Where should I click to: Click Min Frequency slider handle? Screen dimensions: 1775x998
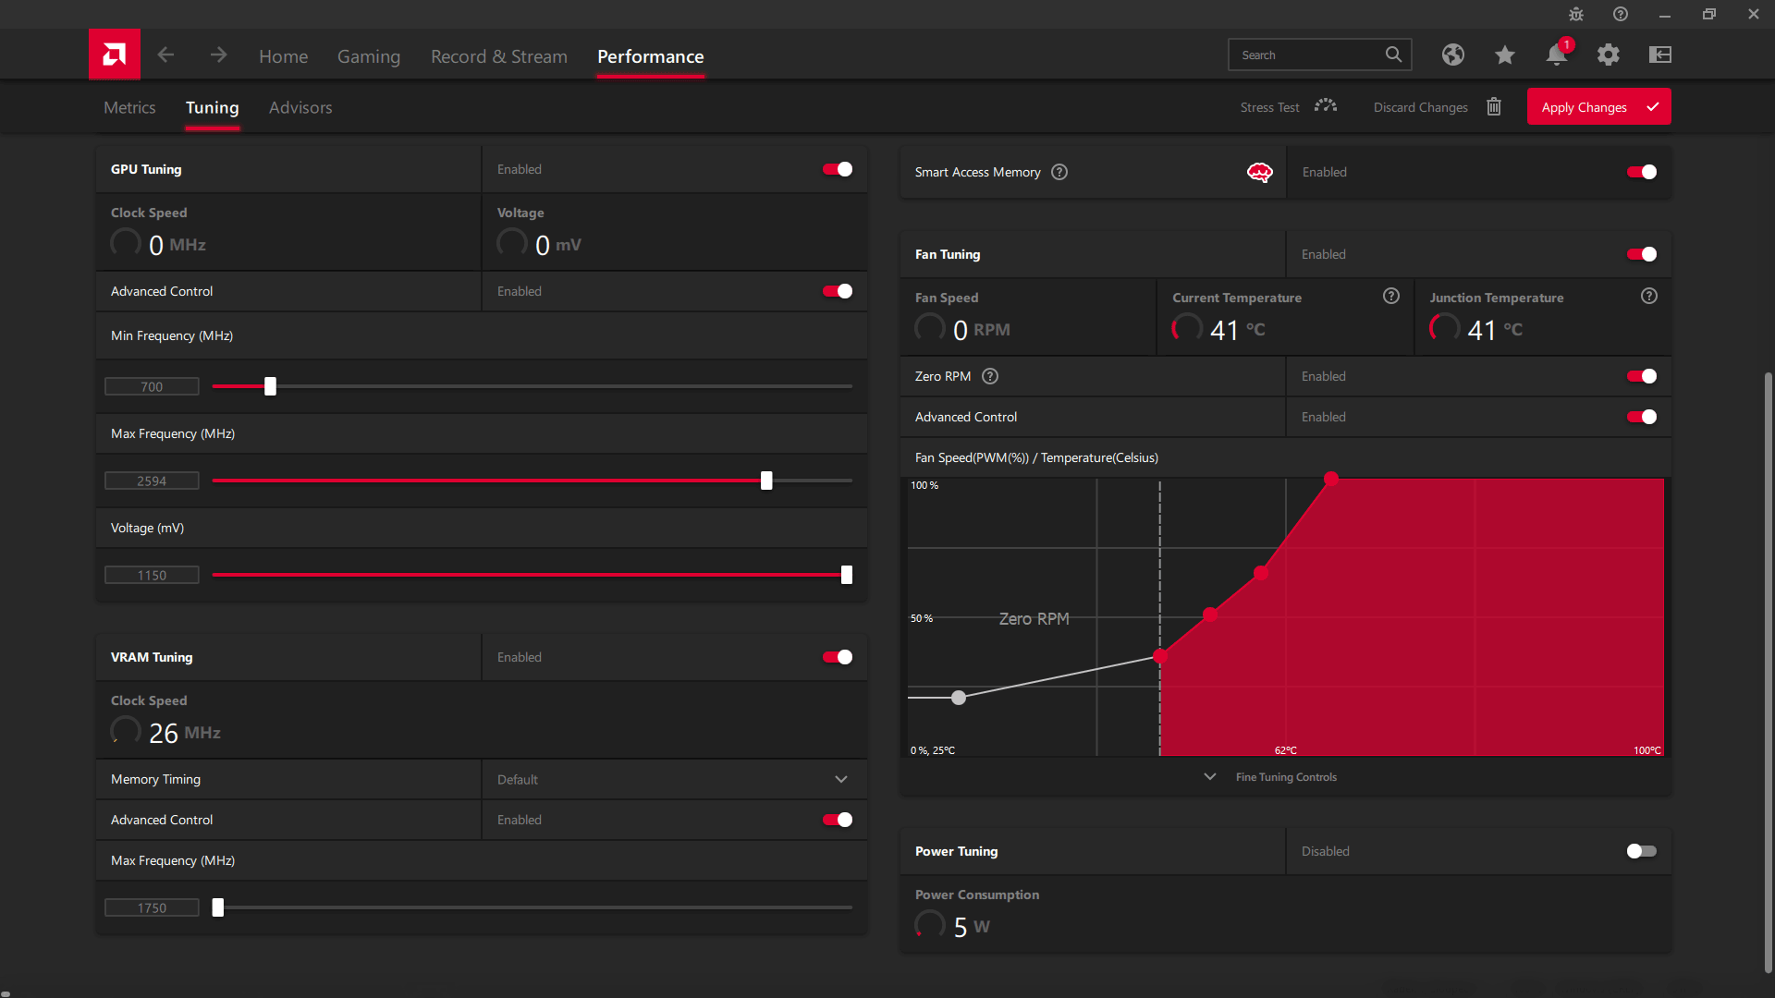(270, 386)
